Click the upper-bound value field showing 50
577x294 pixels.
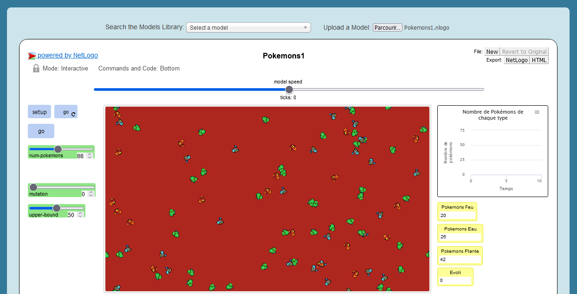click(71, 215)
